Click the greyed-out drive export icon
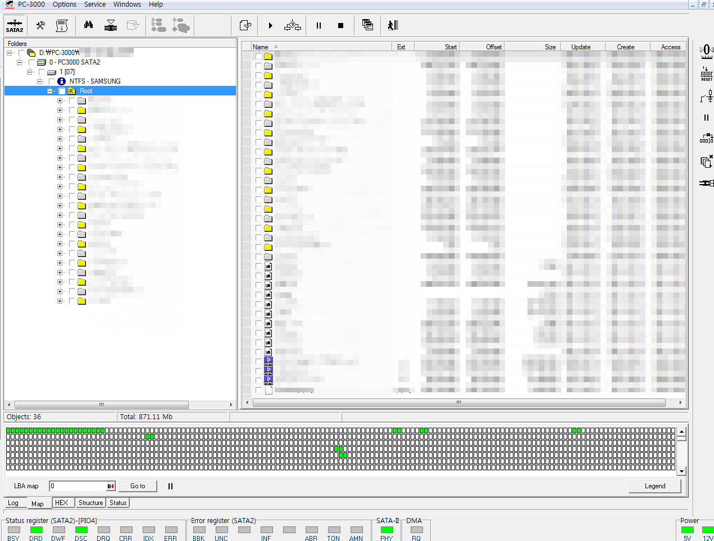The image size is (714, 541). coord(133,25)
